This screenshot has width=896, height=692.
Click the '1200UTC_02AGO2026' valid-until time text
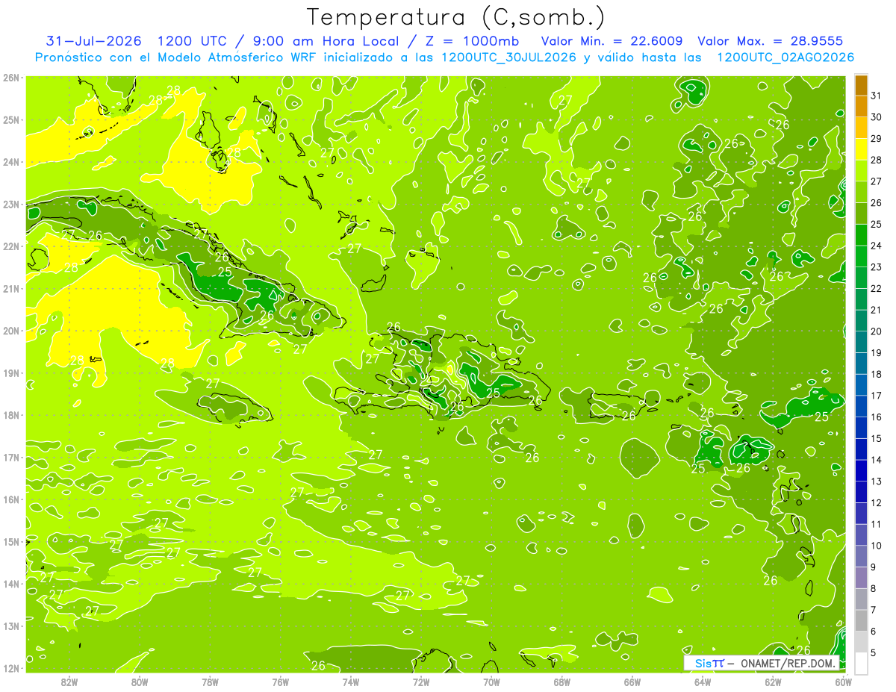pos(785,57)
